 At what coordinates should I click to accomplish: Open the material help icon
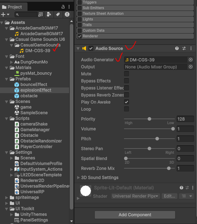pyautogui.click(x=181, y=188)
